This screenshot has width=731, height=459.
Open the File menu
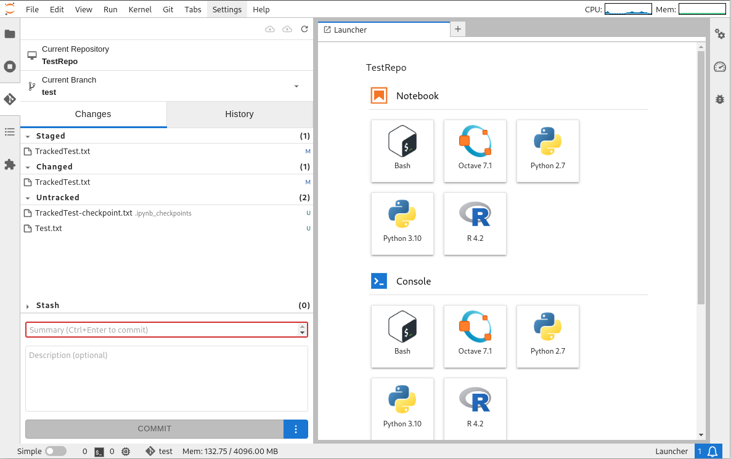32,9
